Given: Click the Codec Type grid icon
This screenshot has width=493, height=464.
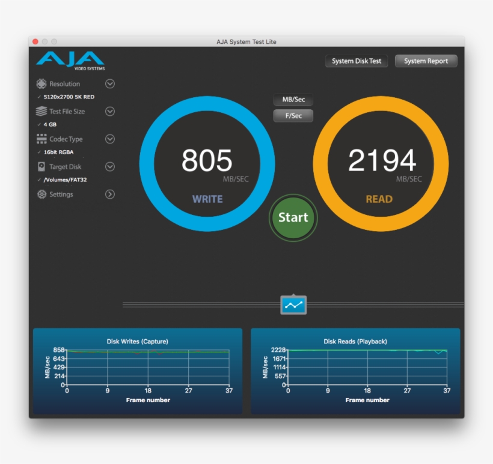Looking at the screenshot, I should tap(41, 139).
